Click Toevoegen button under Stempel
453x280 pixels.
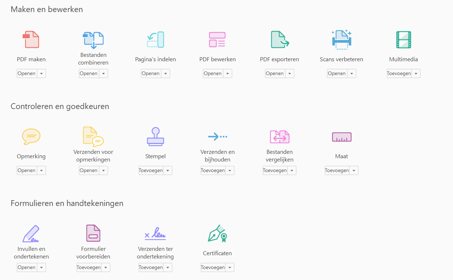[151, 171]
